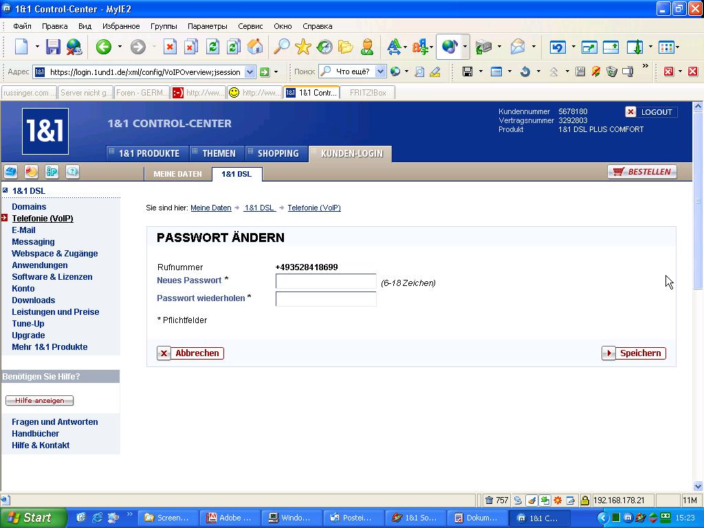Click the green user figure icon
704x528 pixels.
[367, 47]
